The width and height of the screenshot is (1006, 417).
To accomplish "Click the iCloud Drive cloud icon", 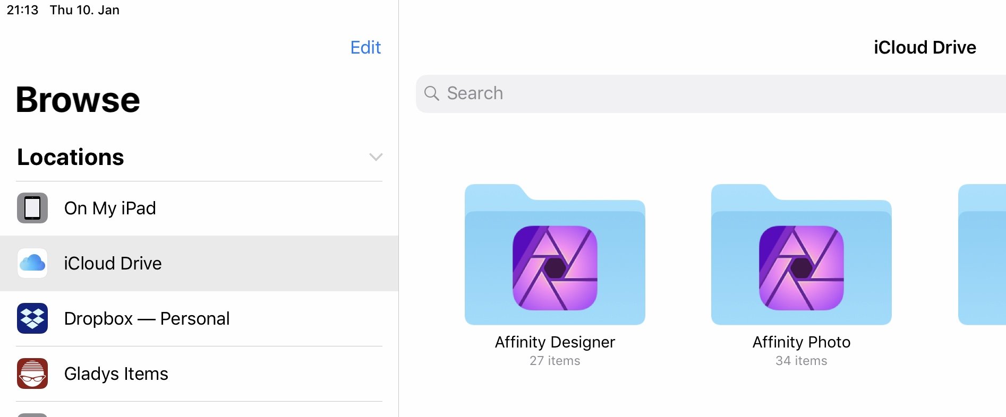I will [x=32, y=263].
